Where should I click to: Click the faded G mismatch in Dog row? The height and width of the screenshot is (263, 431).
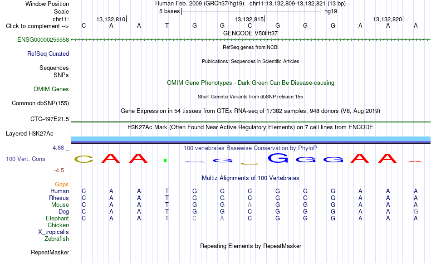[416, 212]
